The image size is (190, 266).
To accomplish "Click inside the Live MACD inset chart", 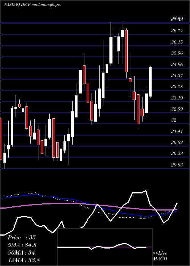I will (x=104, y=247).
